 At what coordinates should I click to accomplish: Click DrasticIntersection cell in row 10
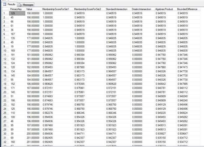(x=142, y=50)
